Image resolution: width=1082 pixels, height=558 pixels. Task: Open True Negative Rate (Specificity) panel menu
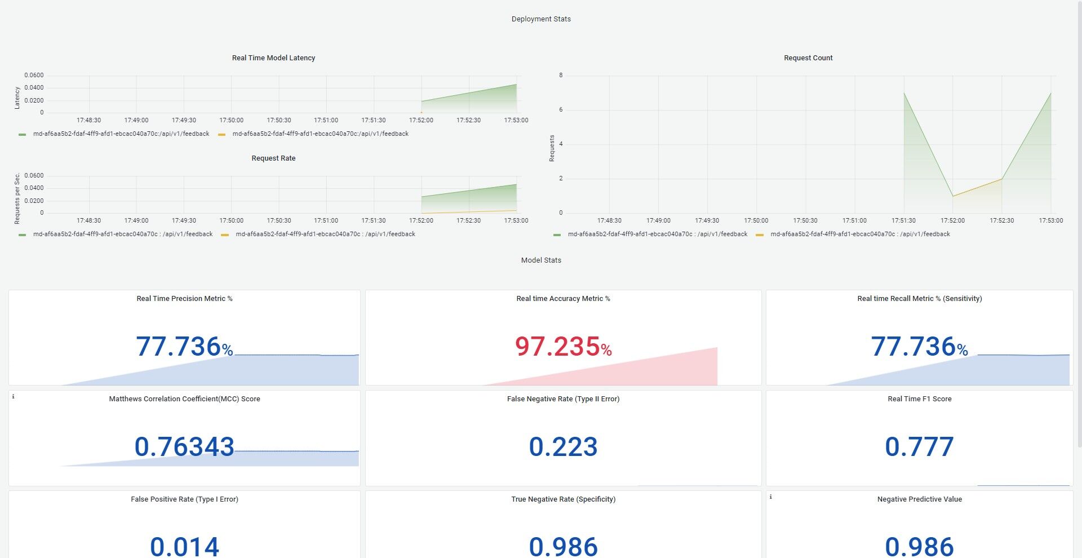click(x=563, y=499)
